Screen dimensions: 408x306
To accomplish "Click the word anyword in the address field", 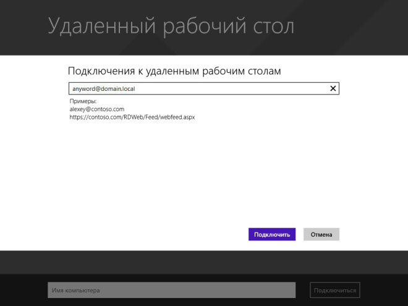I will tap(83, 89).
